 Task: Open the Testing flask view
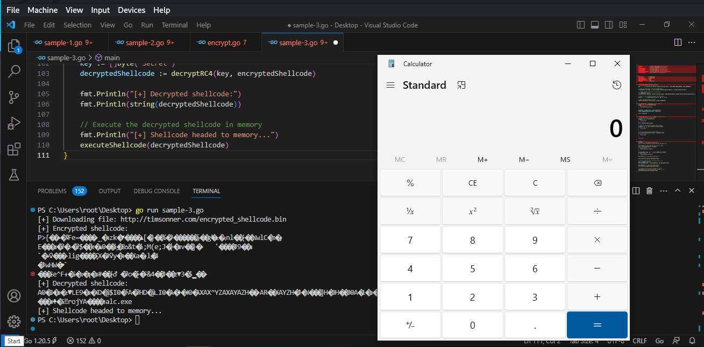[x=14, y=174]
